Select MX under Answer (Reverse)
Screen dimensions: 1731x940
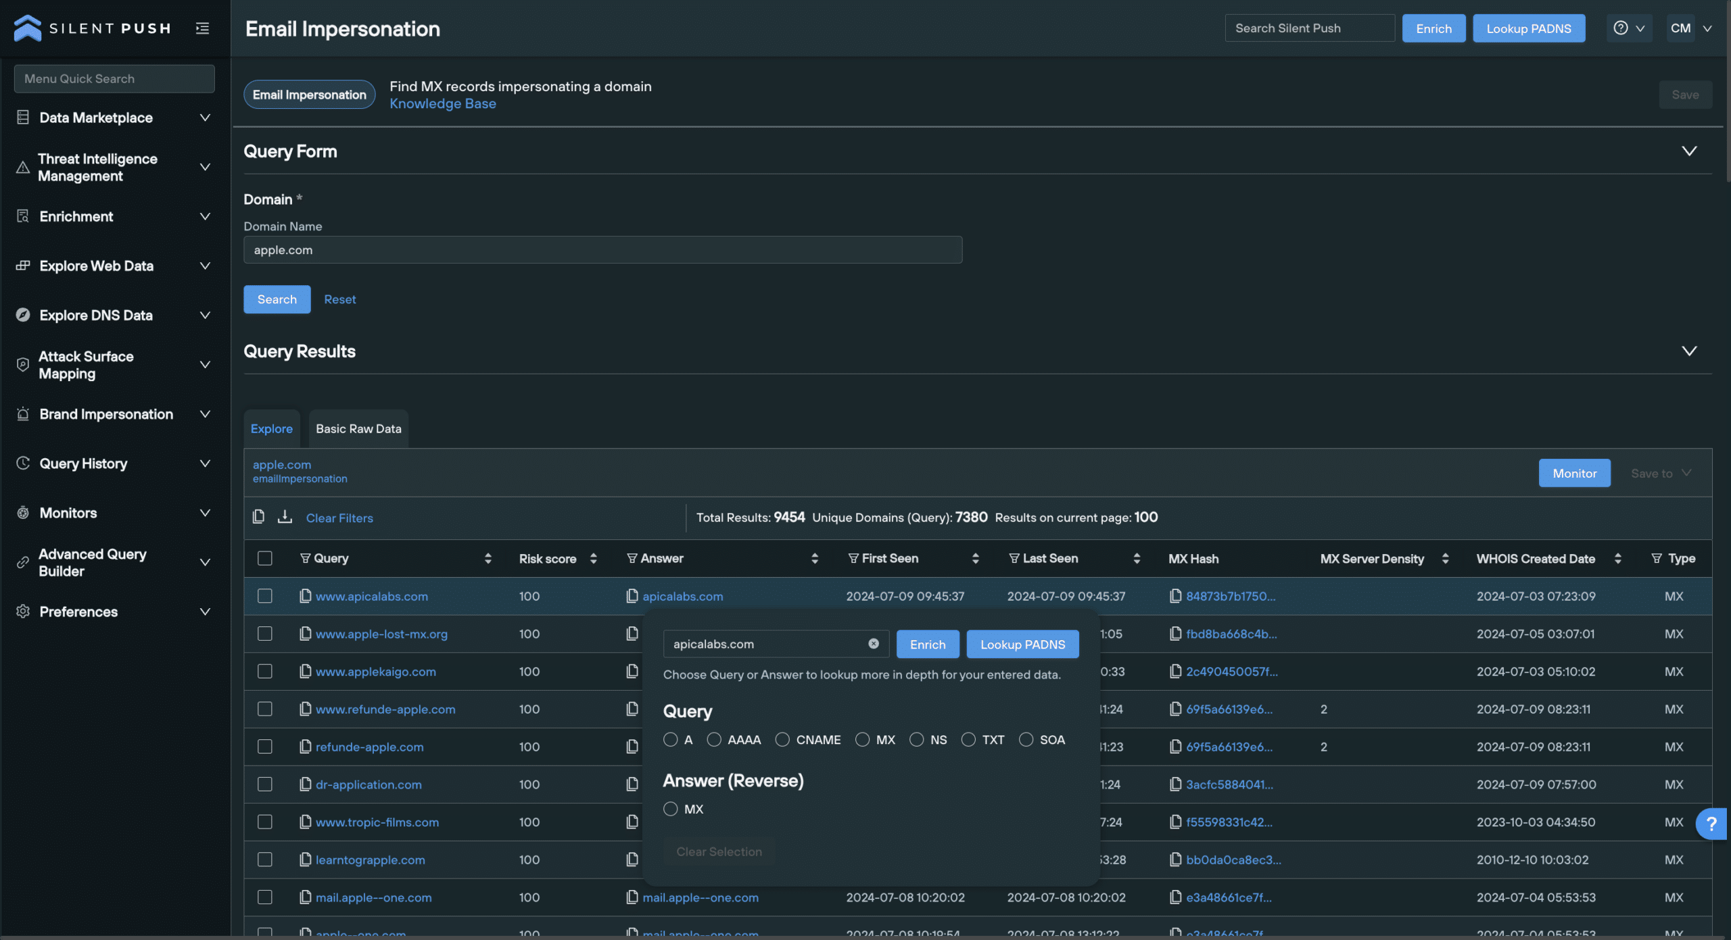(671, 809)
